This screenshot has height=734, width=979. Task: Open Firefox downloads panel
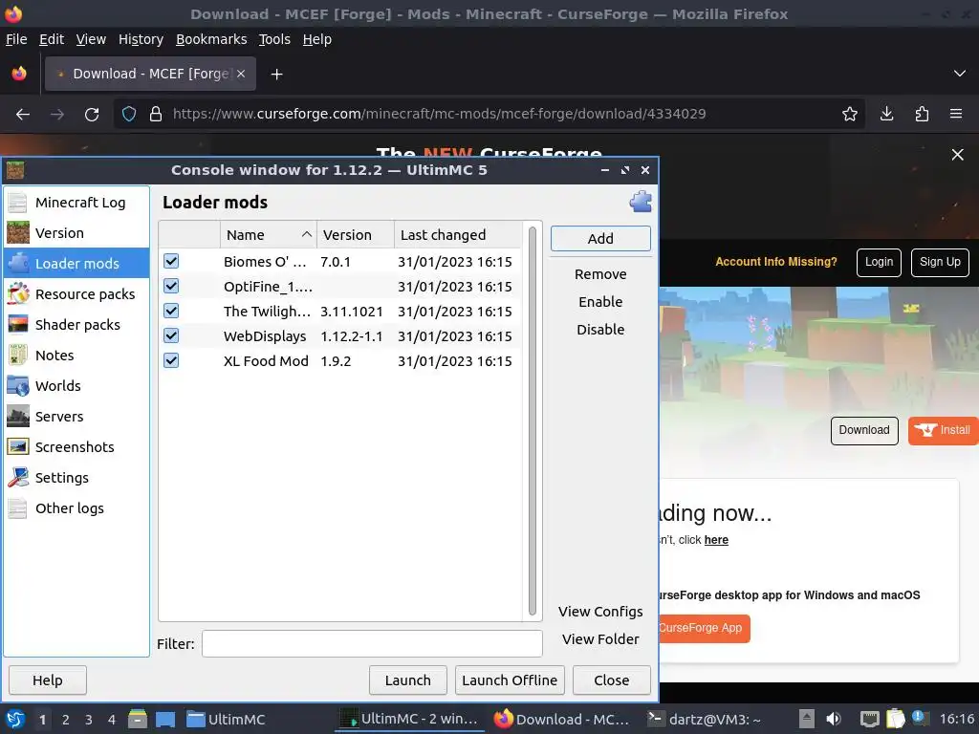tap(886, 114)
